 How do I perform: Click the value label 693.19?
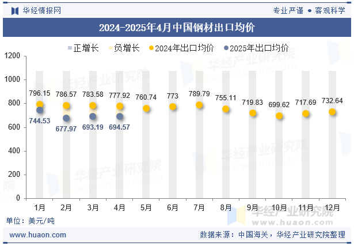[x=93, y=127]
